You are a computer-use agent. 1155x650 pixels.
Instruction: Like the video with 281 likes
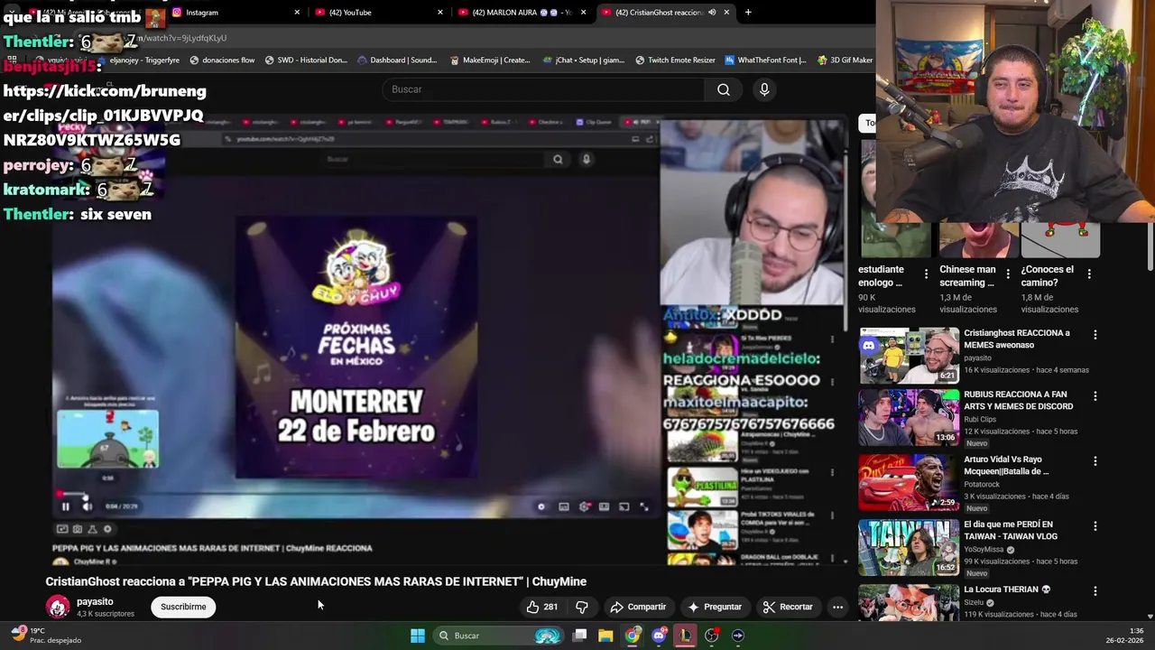(x=541, y=607)
